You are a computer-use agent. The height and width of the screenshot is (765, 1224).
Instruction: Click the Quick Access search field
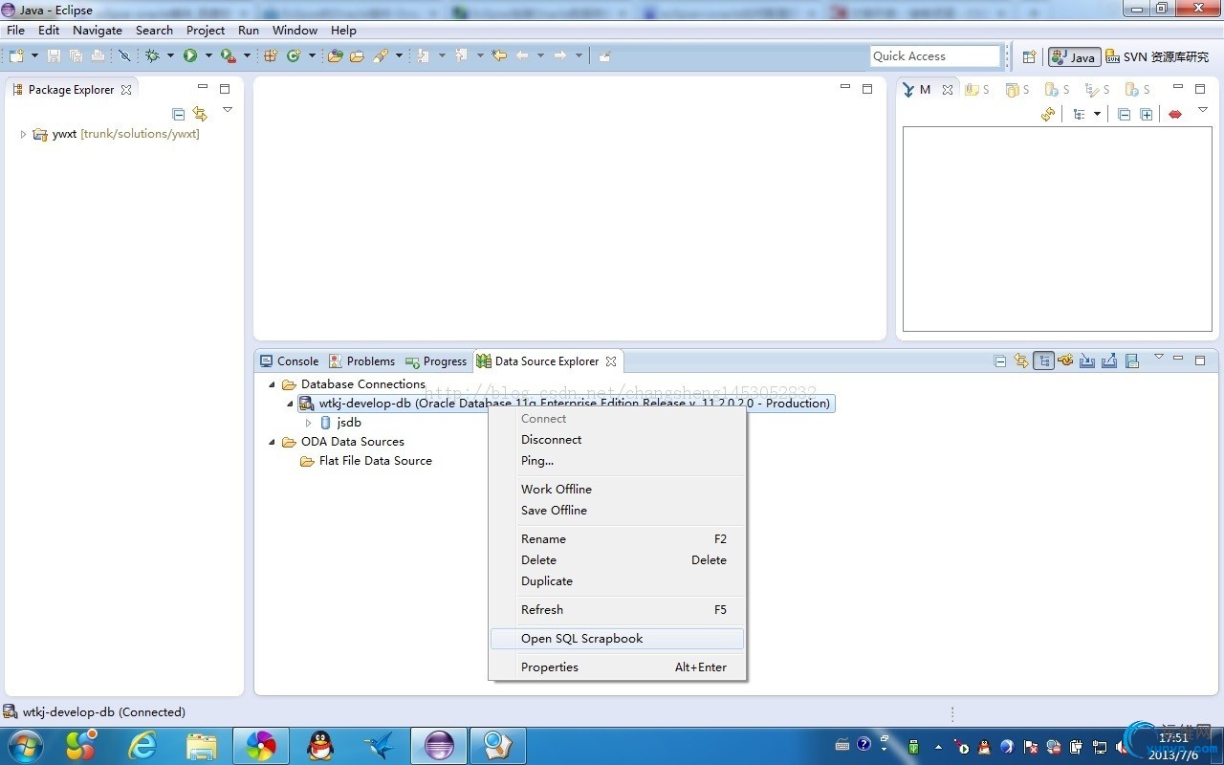click(x=935, y=56)
